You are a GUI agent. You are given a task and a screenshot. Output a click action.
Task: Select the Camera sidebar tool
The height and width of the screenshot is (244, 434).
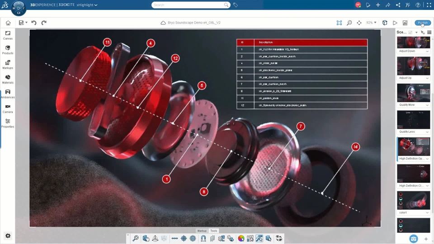tap(8, 108)
